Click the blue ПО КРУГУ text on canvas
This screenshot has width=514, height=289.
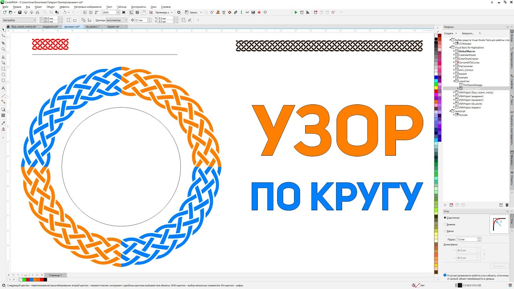(337, 197)
